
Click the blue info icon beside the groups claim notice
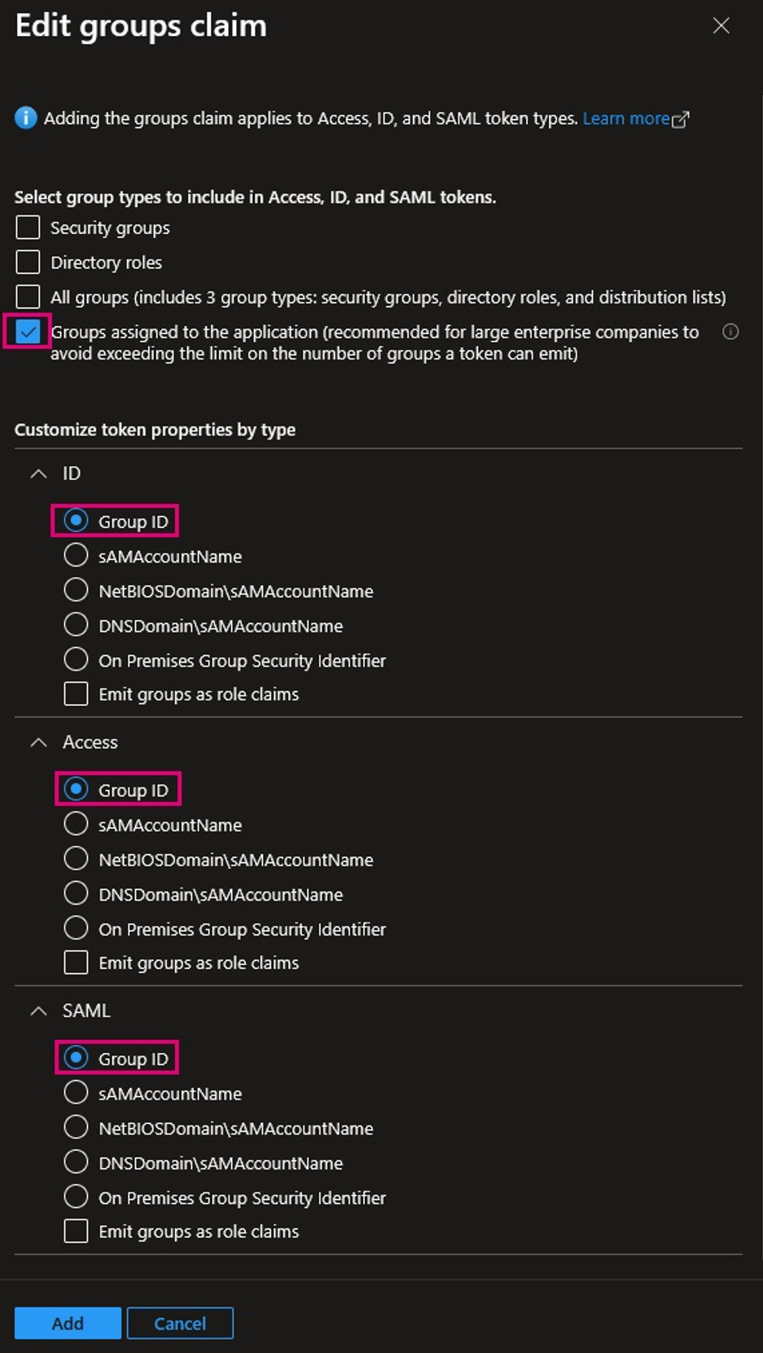coord(25,118)
